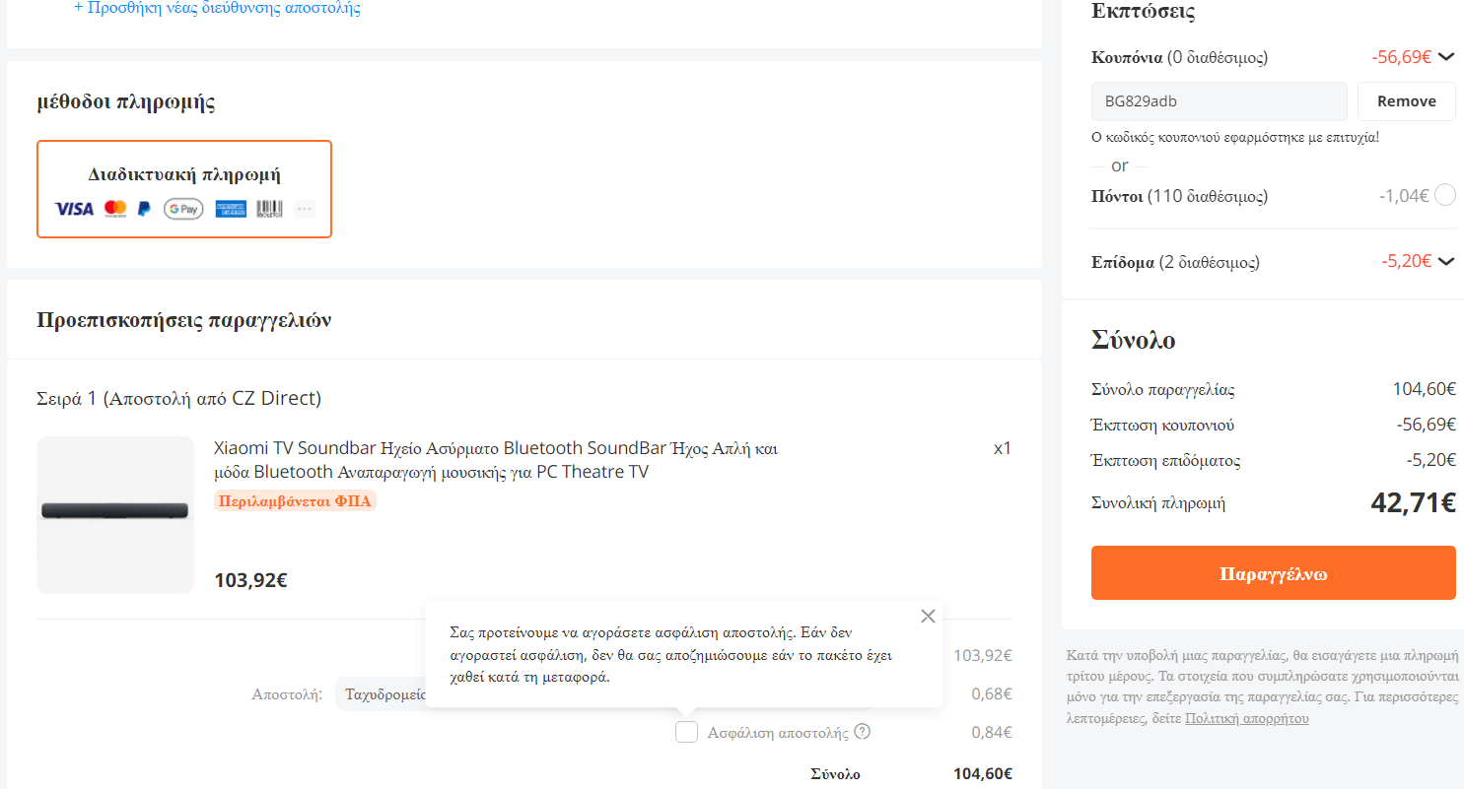
Task: Select the Google Pay icon
Action: (183, 209)
